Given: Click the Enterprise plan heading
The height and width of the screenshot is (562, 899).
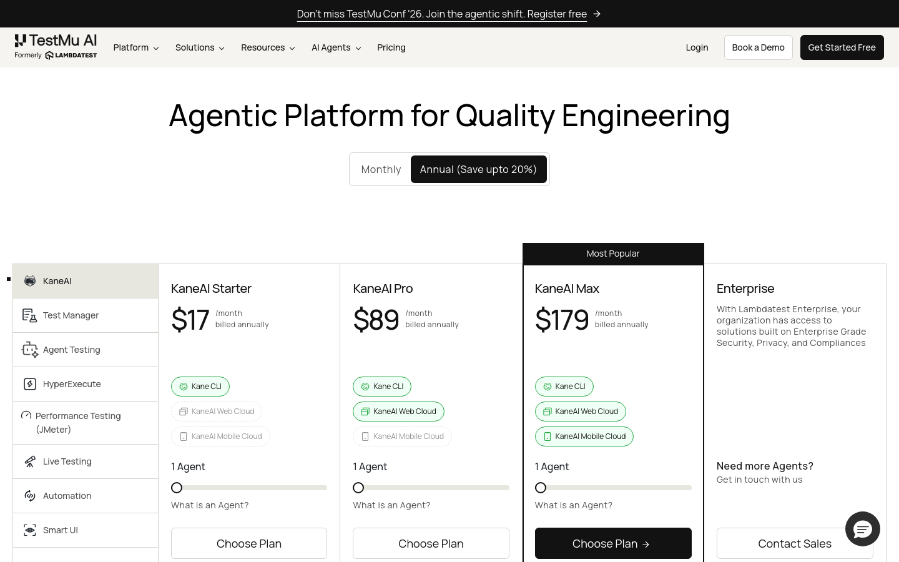Looking at the screenshot, I should [745, 288].
